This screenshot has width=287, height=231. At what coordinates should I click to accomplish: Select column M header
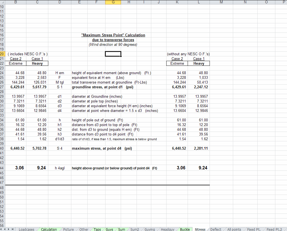(221, 2)
